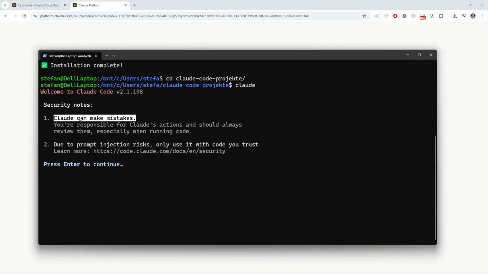
Task: Select the stefan@DellLaptop terminal tab
Action: tap(70, 56)
